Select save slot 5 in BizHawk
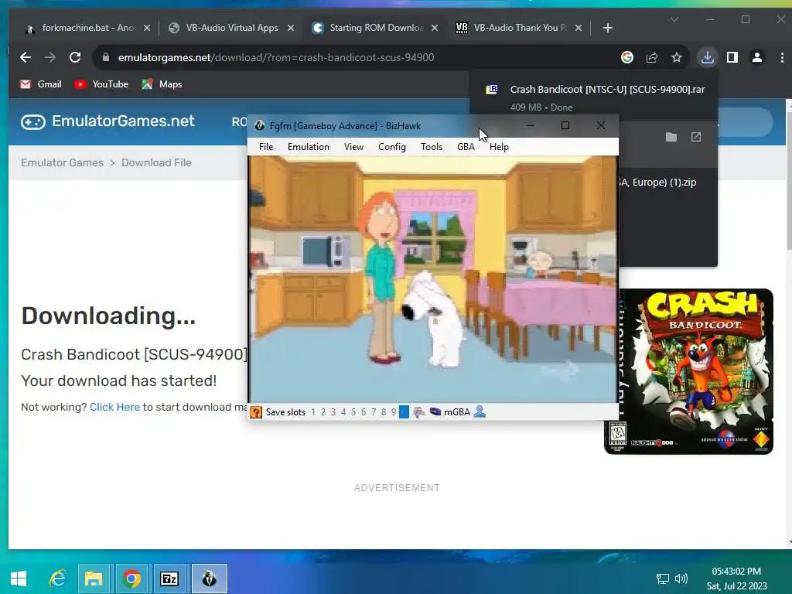792x594 pixels. coord(353,412)
